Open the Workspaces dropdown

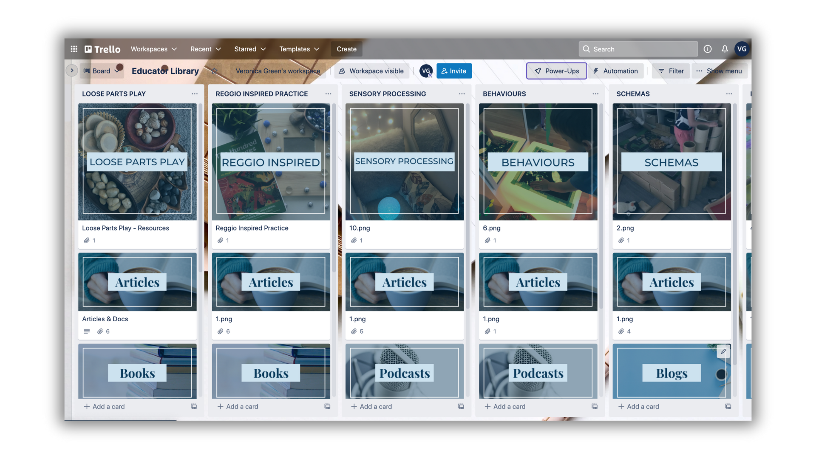153,49
